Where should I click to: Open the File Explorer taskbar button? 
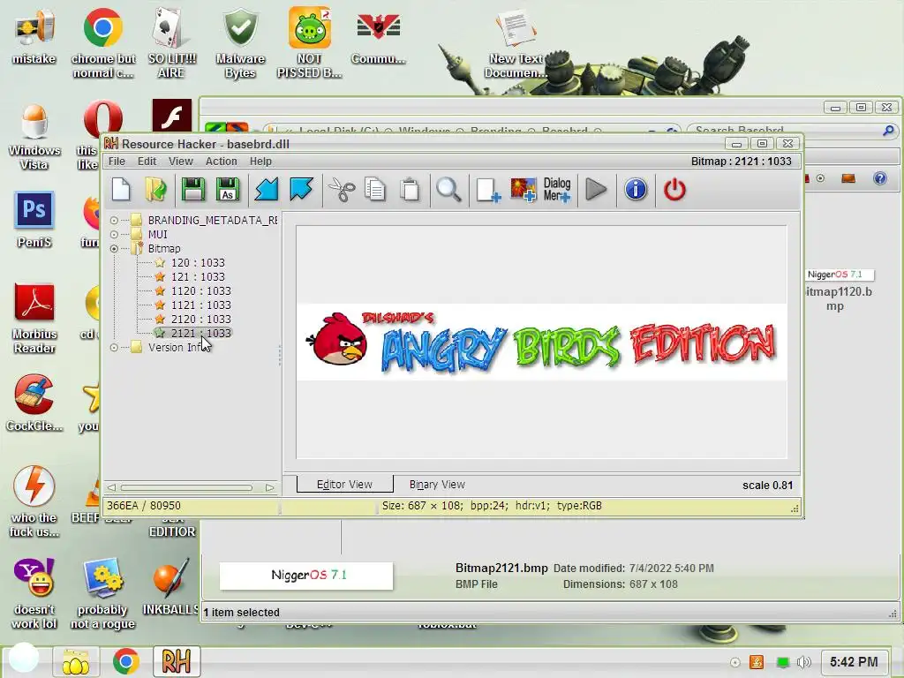click(x=76, y=662)
